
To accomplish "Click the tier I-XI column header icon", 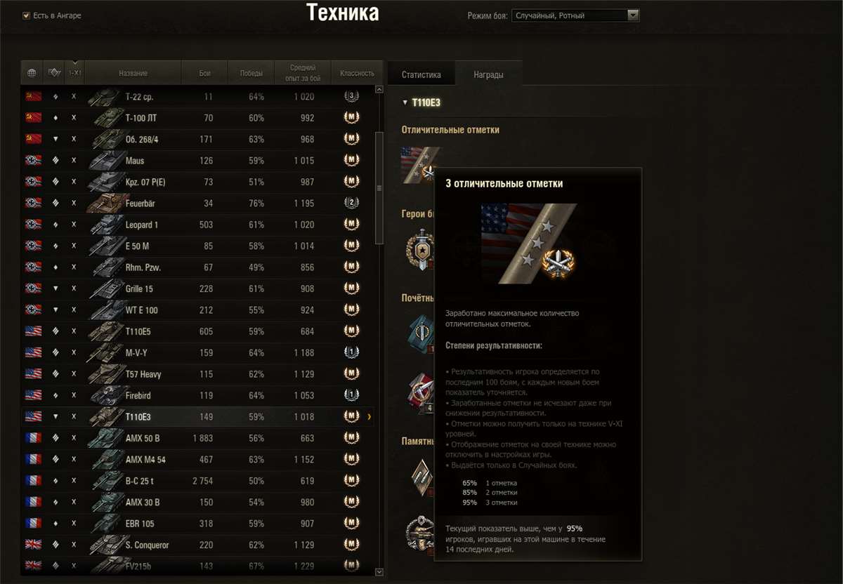I will [x=74, y=72].
